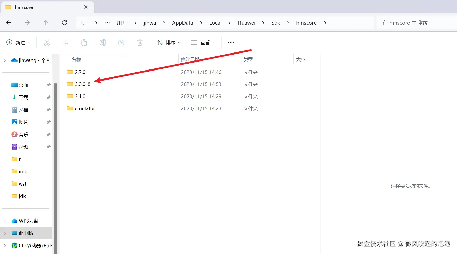Open a new tab with plus button
The height and width of the screenshot is (254, 457).
(x=103, y=7)
